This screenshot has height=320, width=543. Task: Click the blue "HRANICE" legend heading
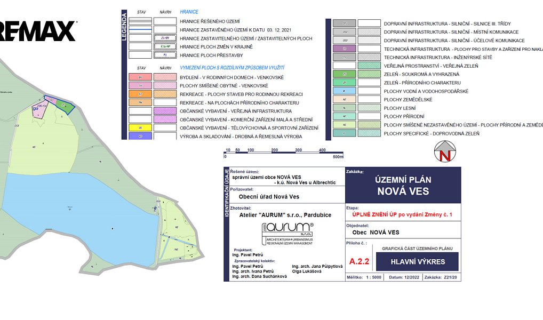click(189, 12)
